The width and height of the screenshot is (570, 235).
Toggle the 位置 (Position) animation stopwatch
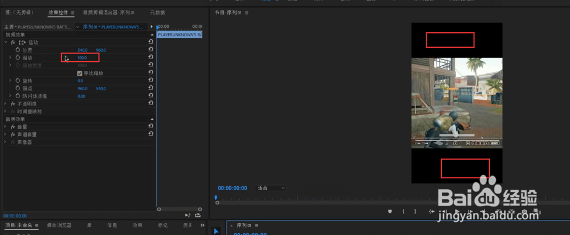click(x=18, y=50)
